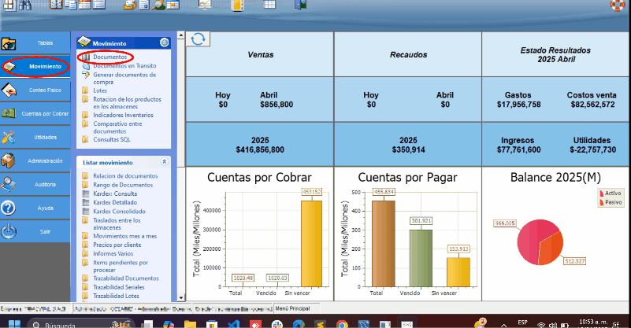Click the Salir power icon
The height and width of the screenshot is (328, 631).
coord(9,231)
